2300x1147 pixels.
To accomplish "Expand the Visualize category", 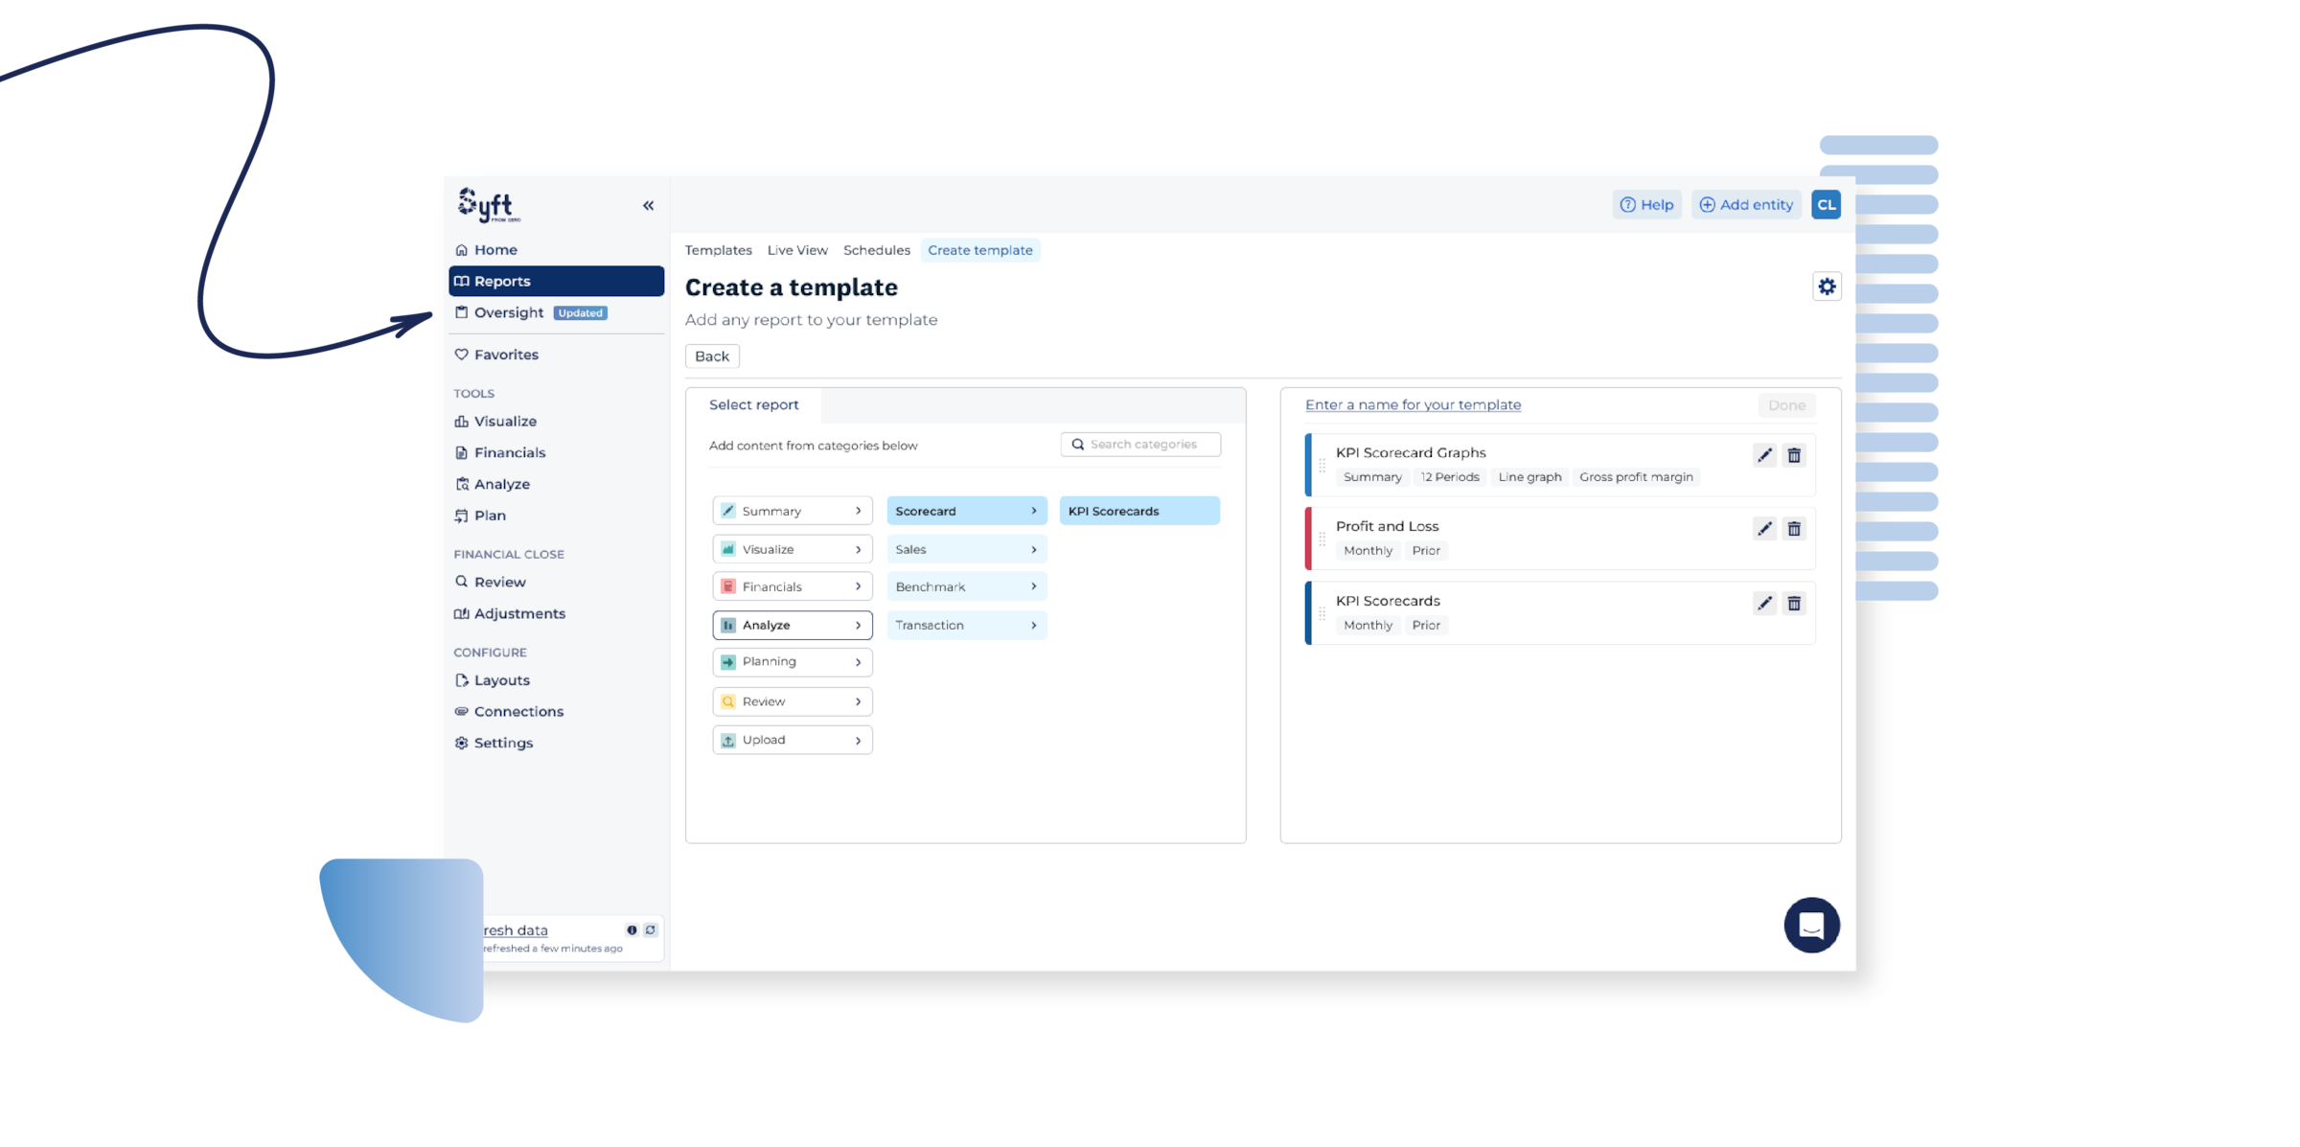I will (793, 549).
